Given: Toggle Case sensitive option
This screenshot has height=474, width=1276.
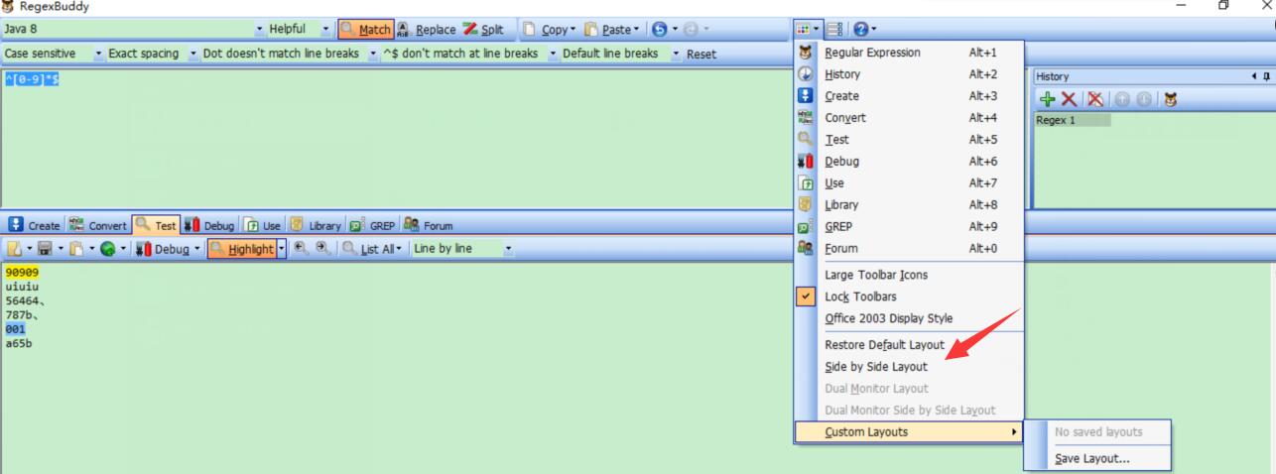Looking at the screenshot, I should (x=52, y=54).
